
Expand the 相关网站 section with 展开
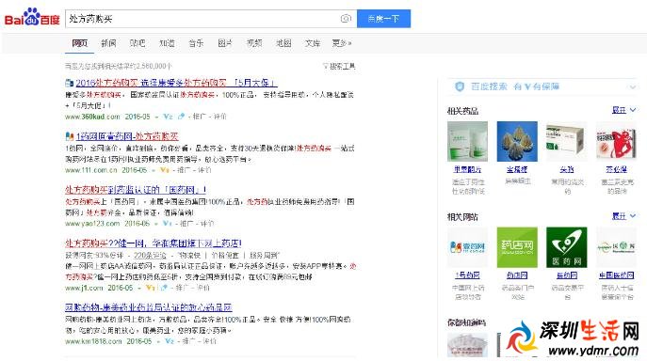[623, 216]
